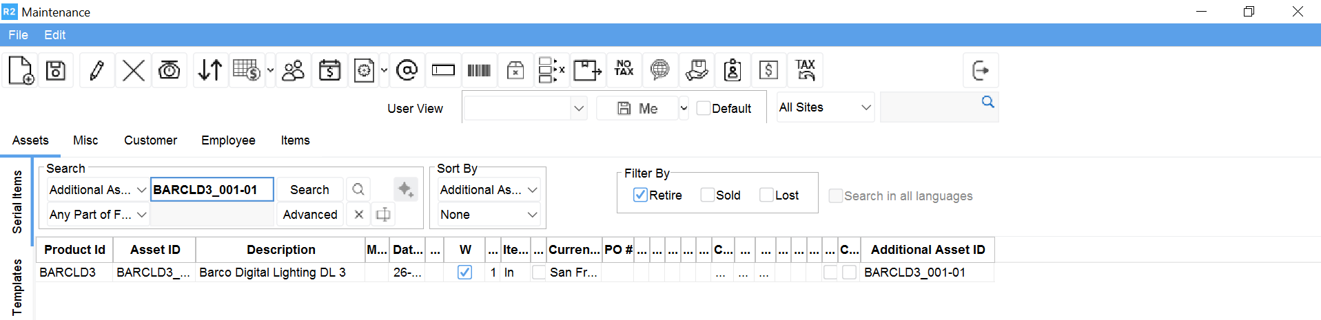This screenshot has width=1321, height=320.
Task: Click the save floppy disk icon
Action: point(56,70)
